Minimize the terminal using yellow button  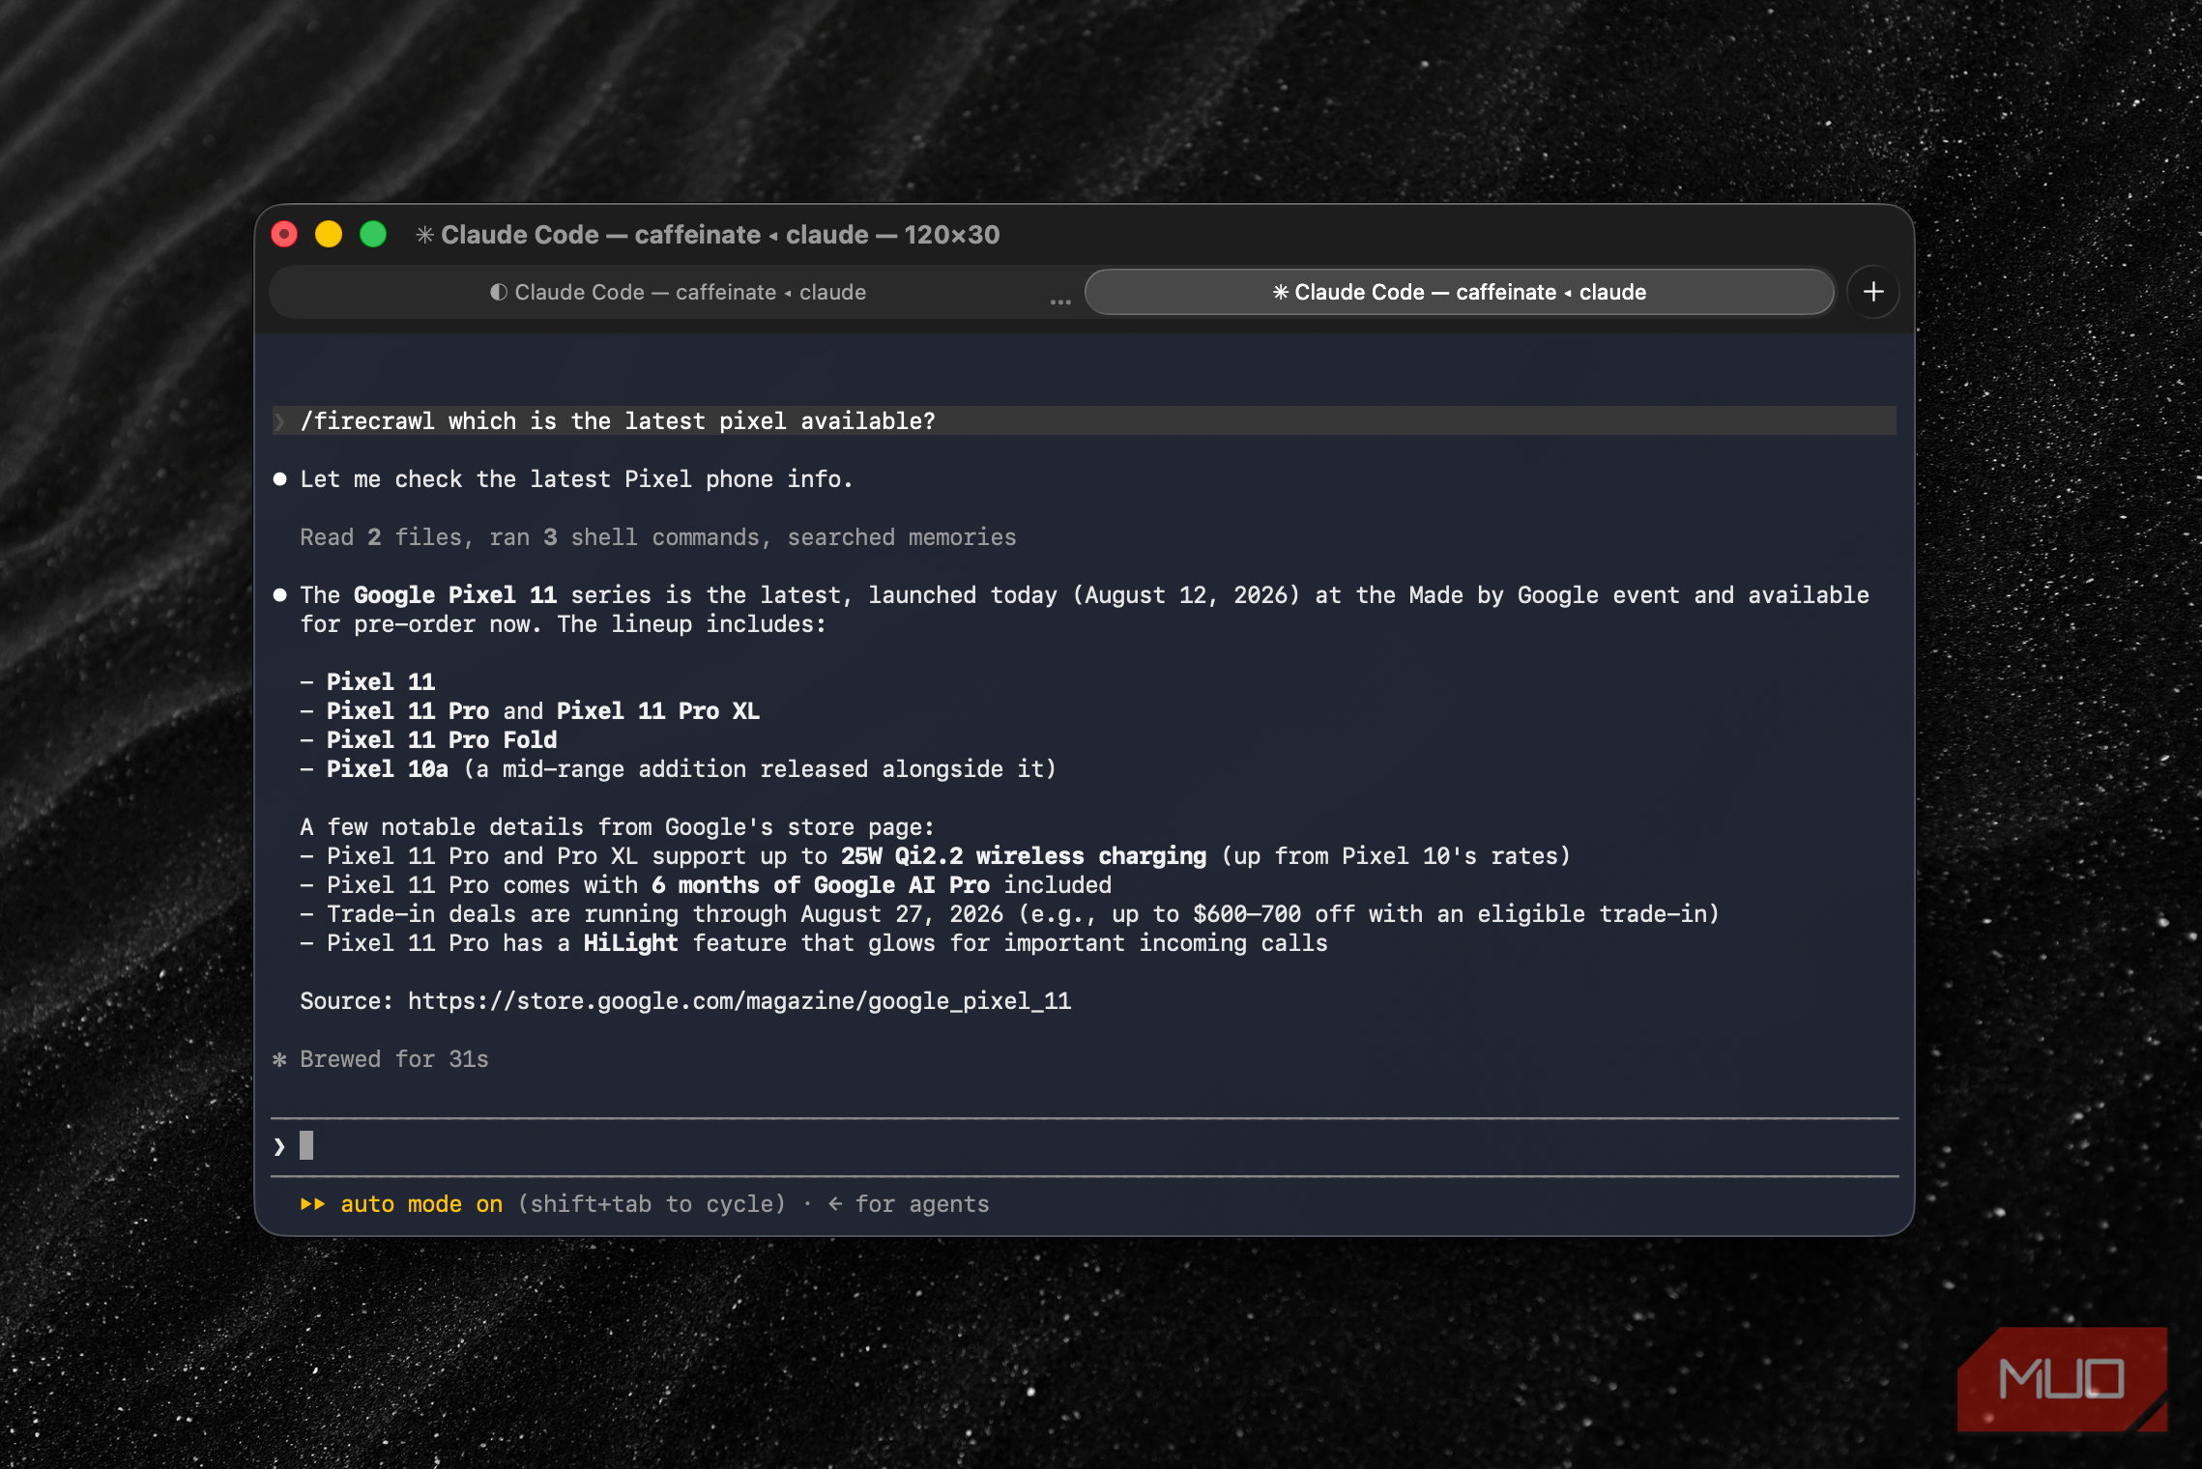click(329, 235)
